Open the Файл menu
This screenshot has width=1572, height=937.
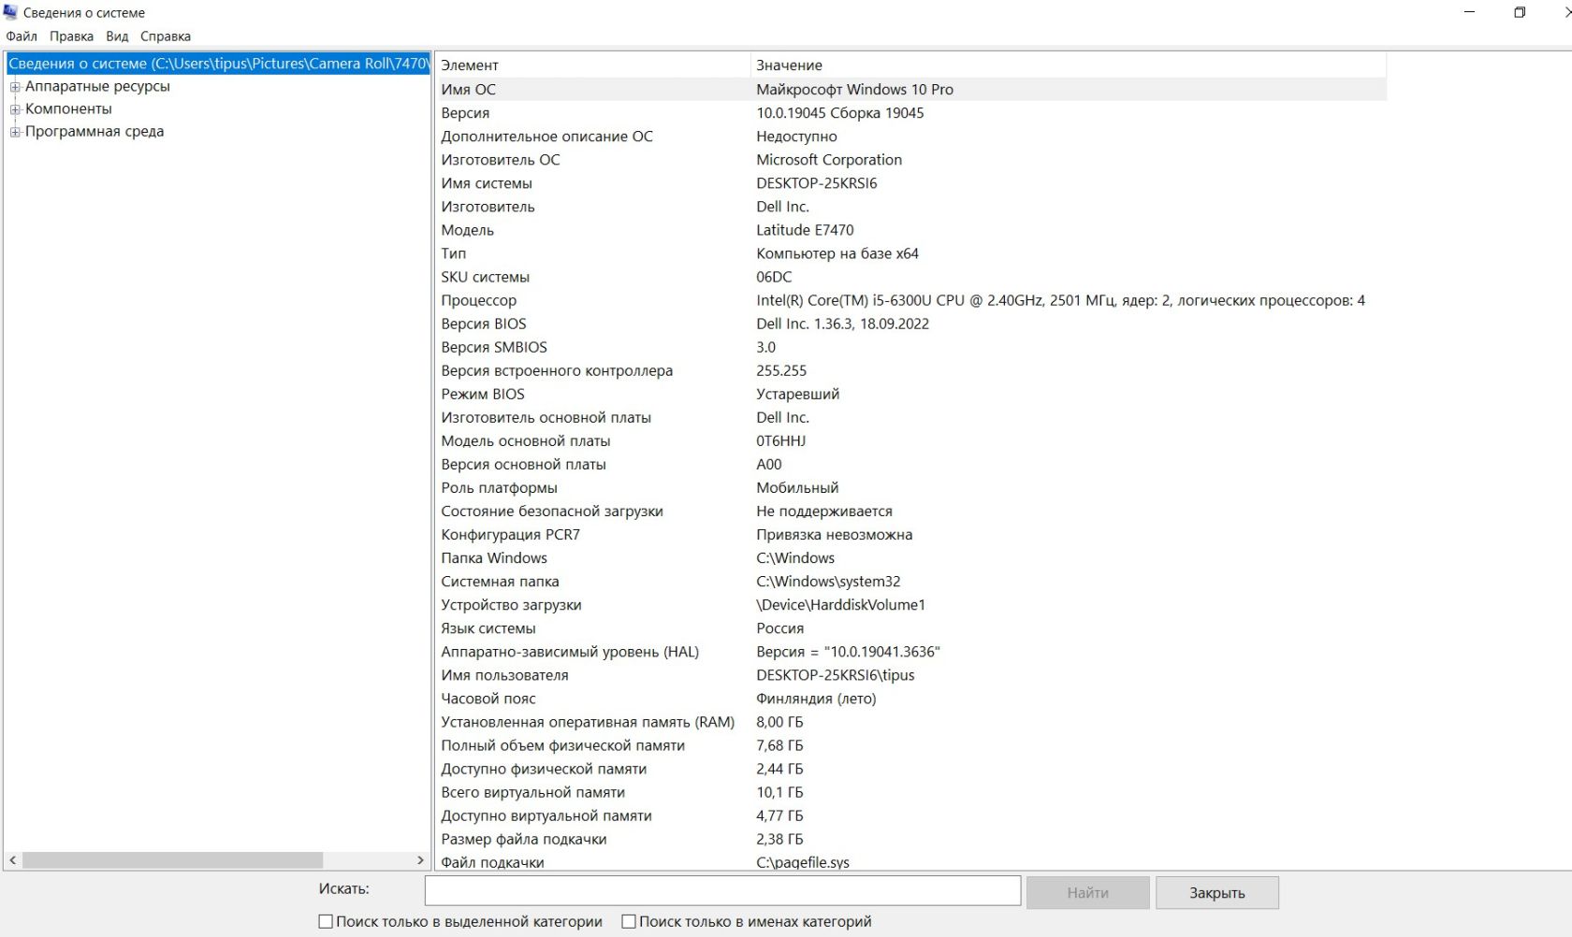pyautogui.click(x=22, y=36)
